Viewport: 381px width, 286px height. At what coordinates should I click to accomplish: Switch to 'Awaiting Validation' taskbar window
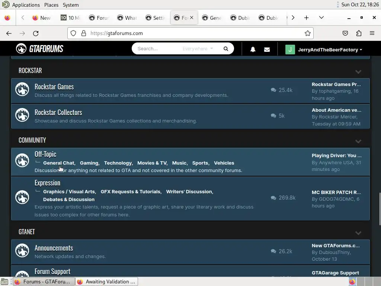(107, 282)
